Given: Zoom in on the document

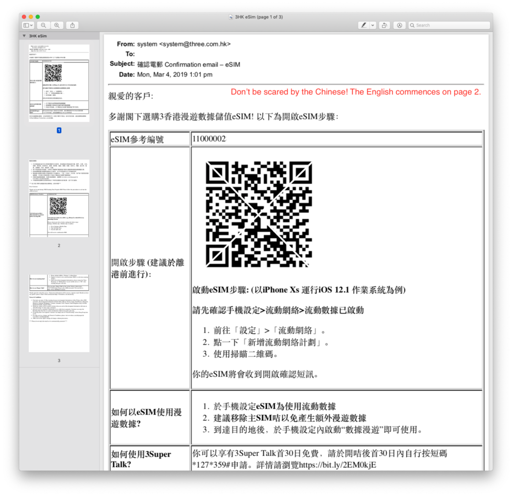Looking at the screenshot, I should click(57, 25).
